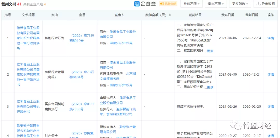Click judgment date 2020-12-21
The width and height of the screenshot is (280, 138).
coord(251,74)
